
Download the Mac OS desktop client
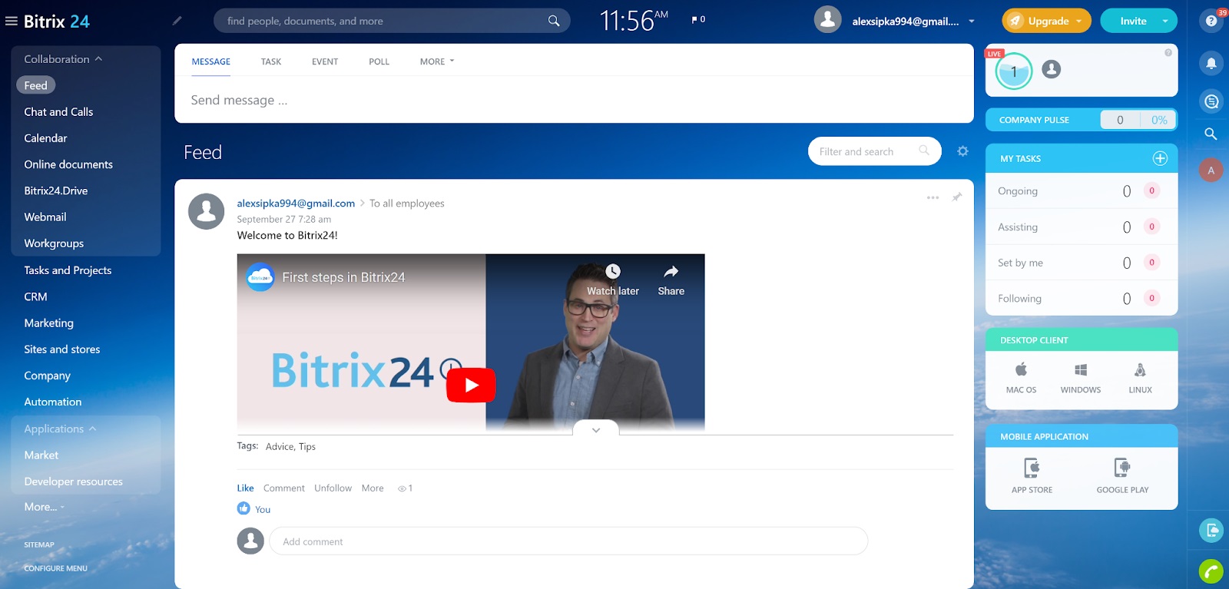coord(1021,378)
